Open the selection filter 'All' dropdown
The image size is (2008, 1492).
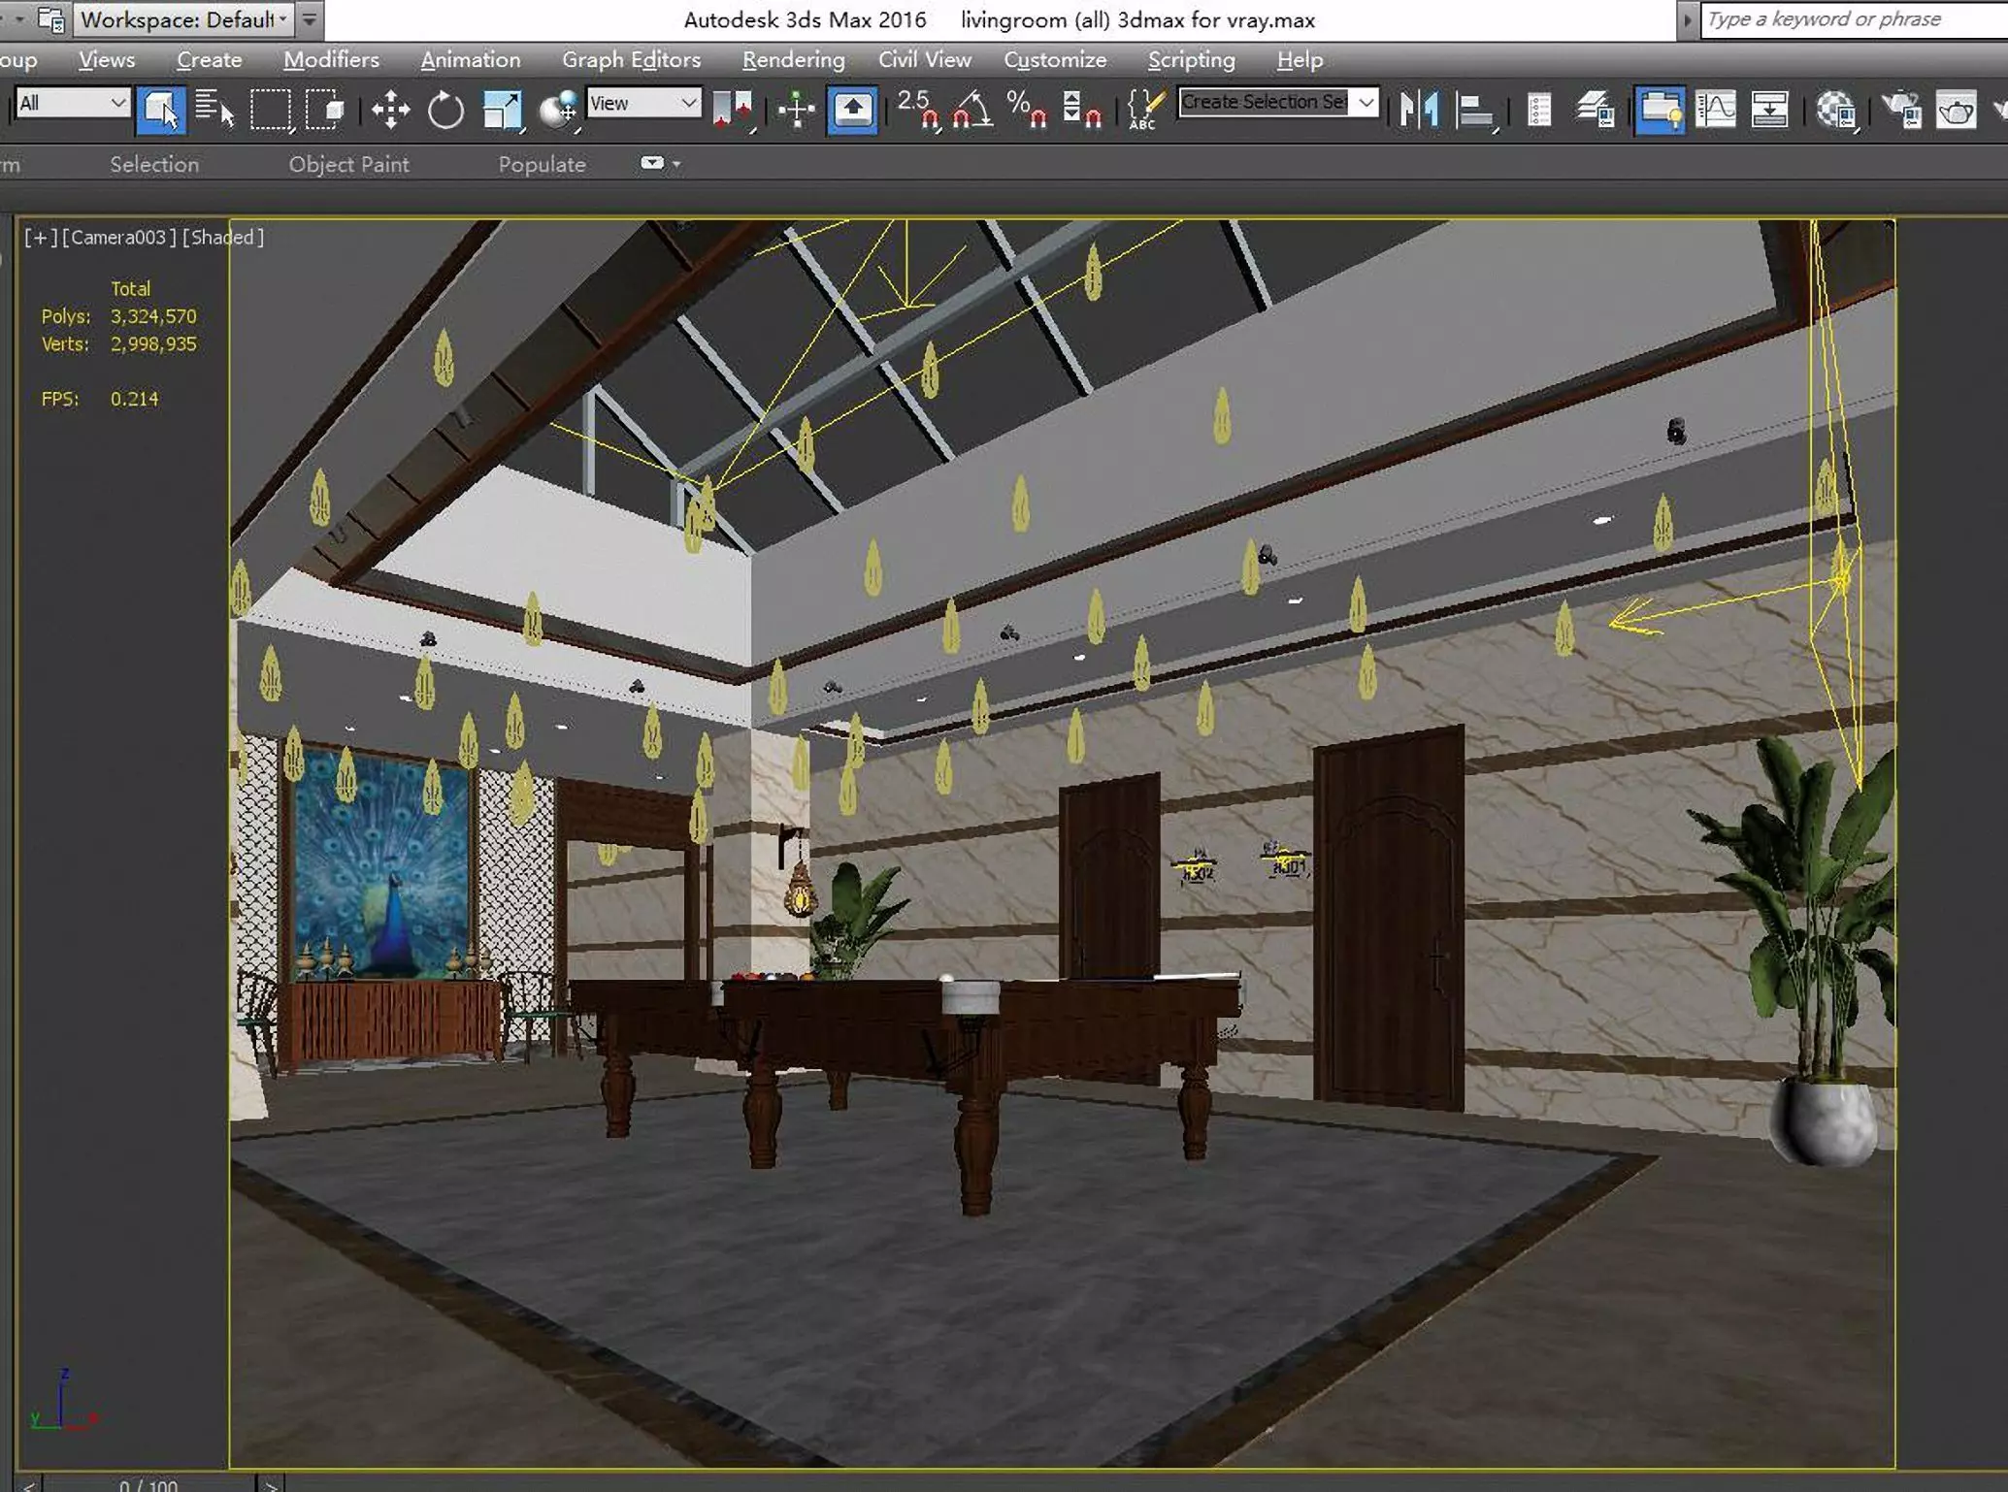click(x=74, y=103)
